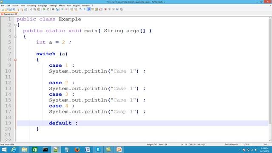Open the Edit menu

pyautogui.click(x=8, y=6)
